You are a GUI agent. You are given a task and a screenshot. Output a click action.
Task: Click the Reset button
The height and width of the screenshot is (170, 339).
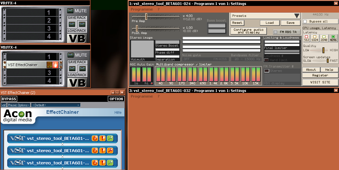(237, 23)
